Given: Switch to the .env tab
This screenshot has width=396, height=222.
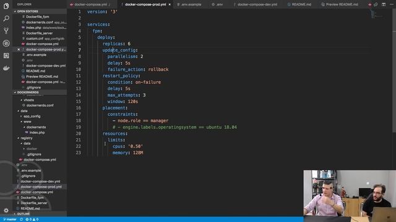Looking at the screenshot, I should tap(217, 4).
